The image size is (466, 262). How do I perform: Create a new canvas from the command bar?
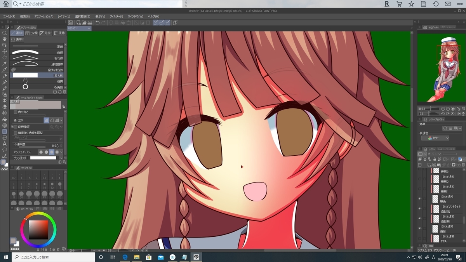coord(78,23)
